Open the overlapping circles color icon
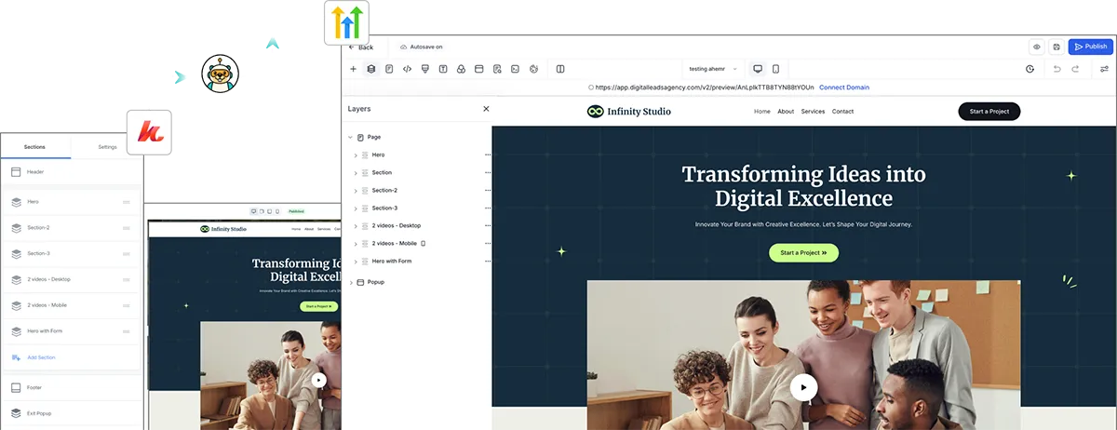1117x430 pixels. 461,69
